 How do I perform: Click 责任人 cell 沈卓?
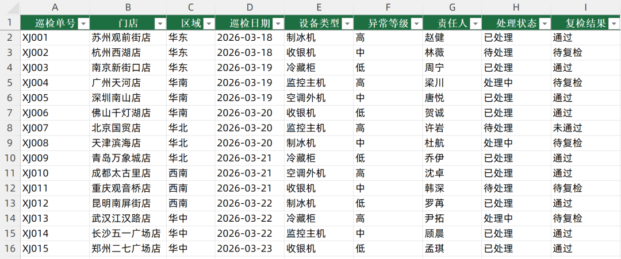453,173
